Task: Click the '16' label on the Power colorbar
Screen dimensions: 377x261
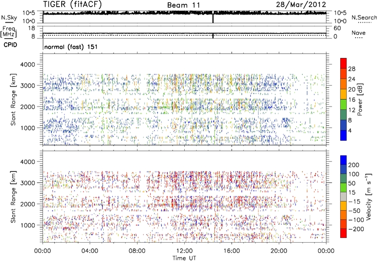Action: point(352,100)
